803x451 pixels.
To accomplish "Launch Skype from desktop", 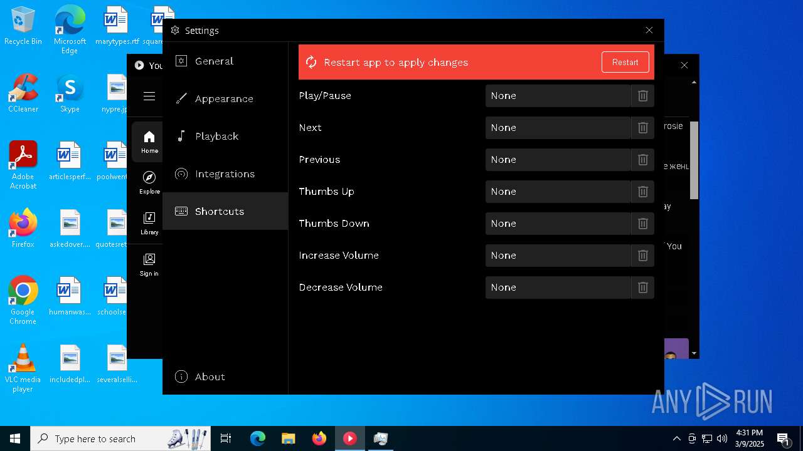I will point(70,93).
